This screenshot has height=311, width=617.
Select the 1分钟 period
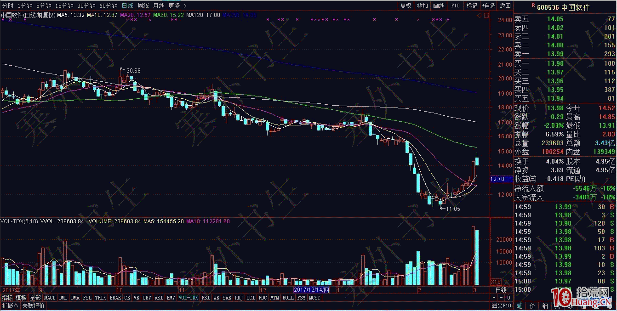coord(25,6)
